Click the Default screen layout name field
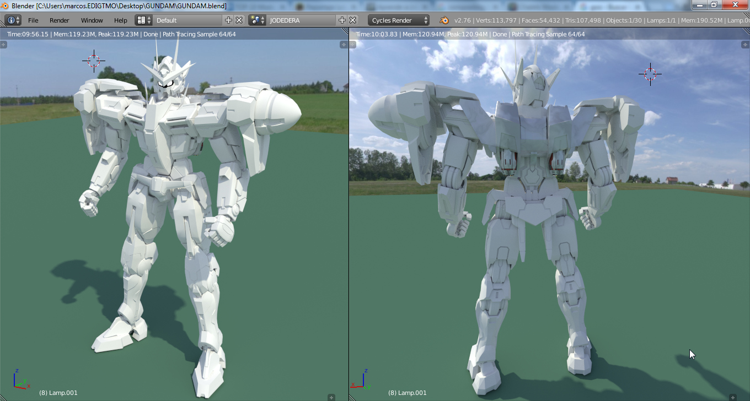The width and height of the screenshot is (750, 401). [x=187, y=20]
